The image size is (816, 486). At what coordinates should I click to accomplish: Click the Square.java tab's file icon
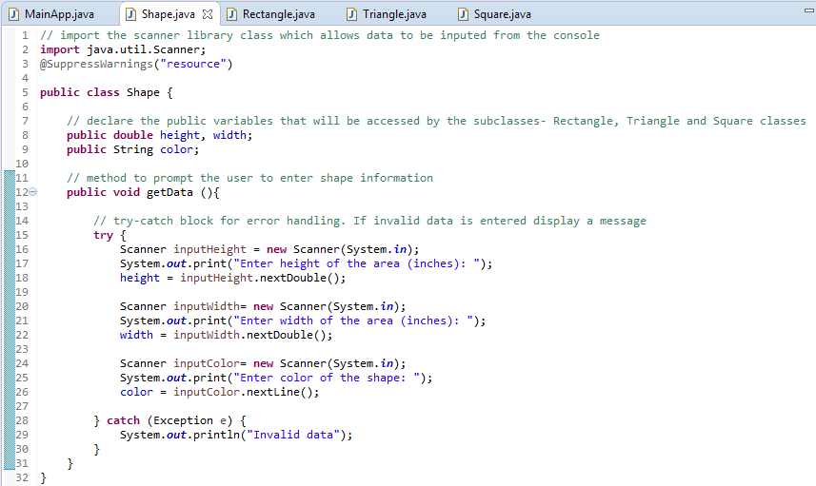coord(463,14)
